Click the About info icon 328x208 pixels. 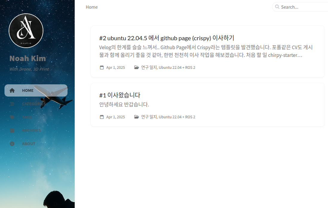[x=12, y=144]
